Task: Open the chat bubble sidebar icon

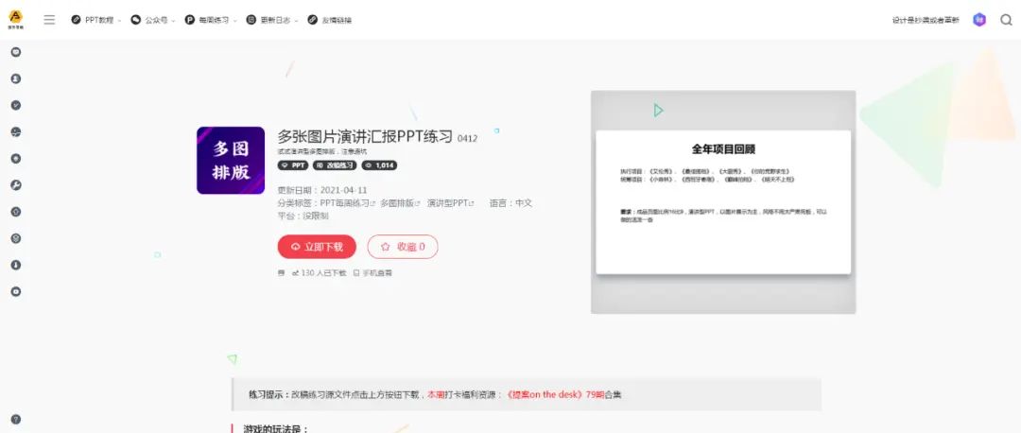Action: pyautogui.click(x=16, y=52)
